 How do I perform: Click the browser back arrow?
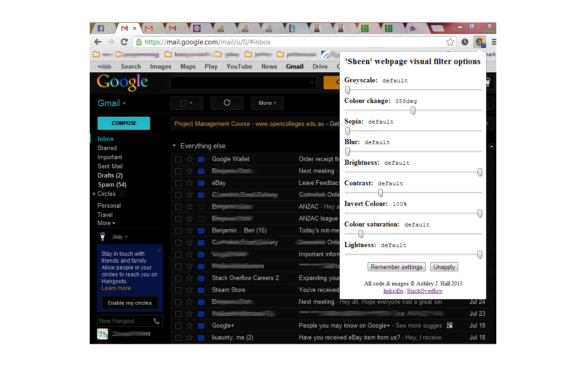(98, 42)
